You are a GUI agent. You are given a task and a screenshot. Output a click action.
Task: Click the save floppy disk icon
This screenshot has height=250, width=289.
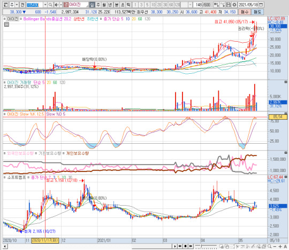pyautogui.click(x=229, y=5)
